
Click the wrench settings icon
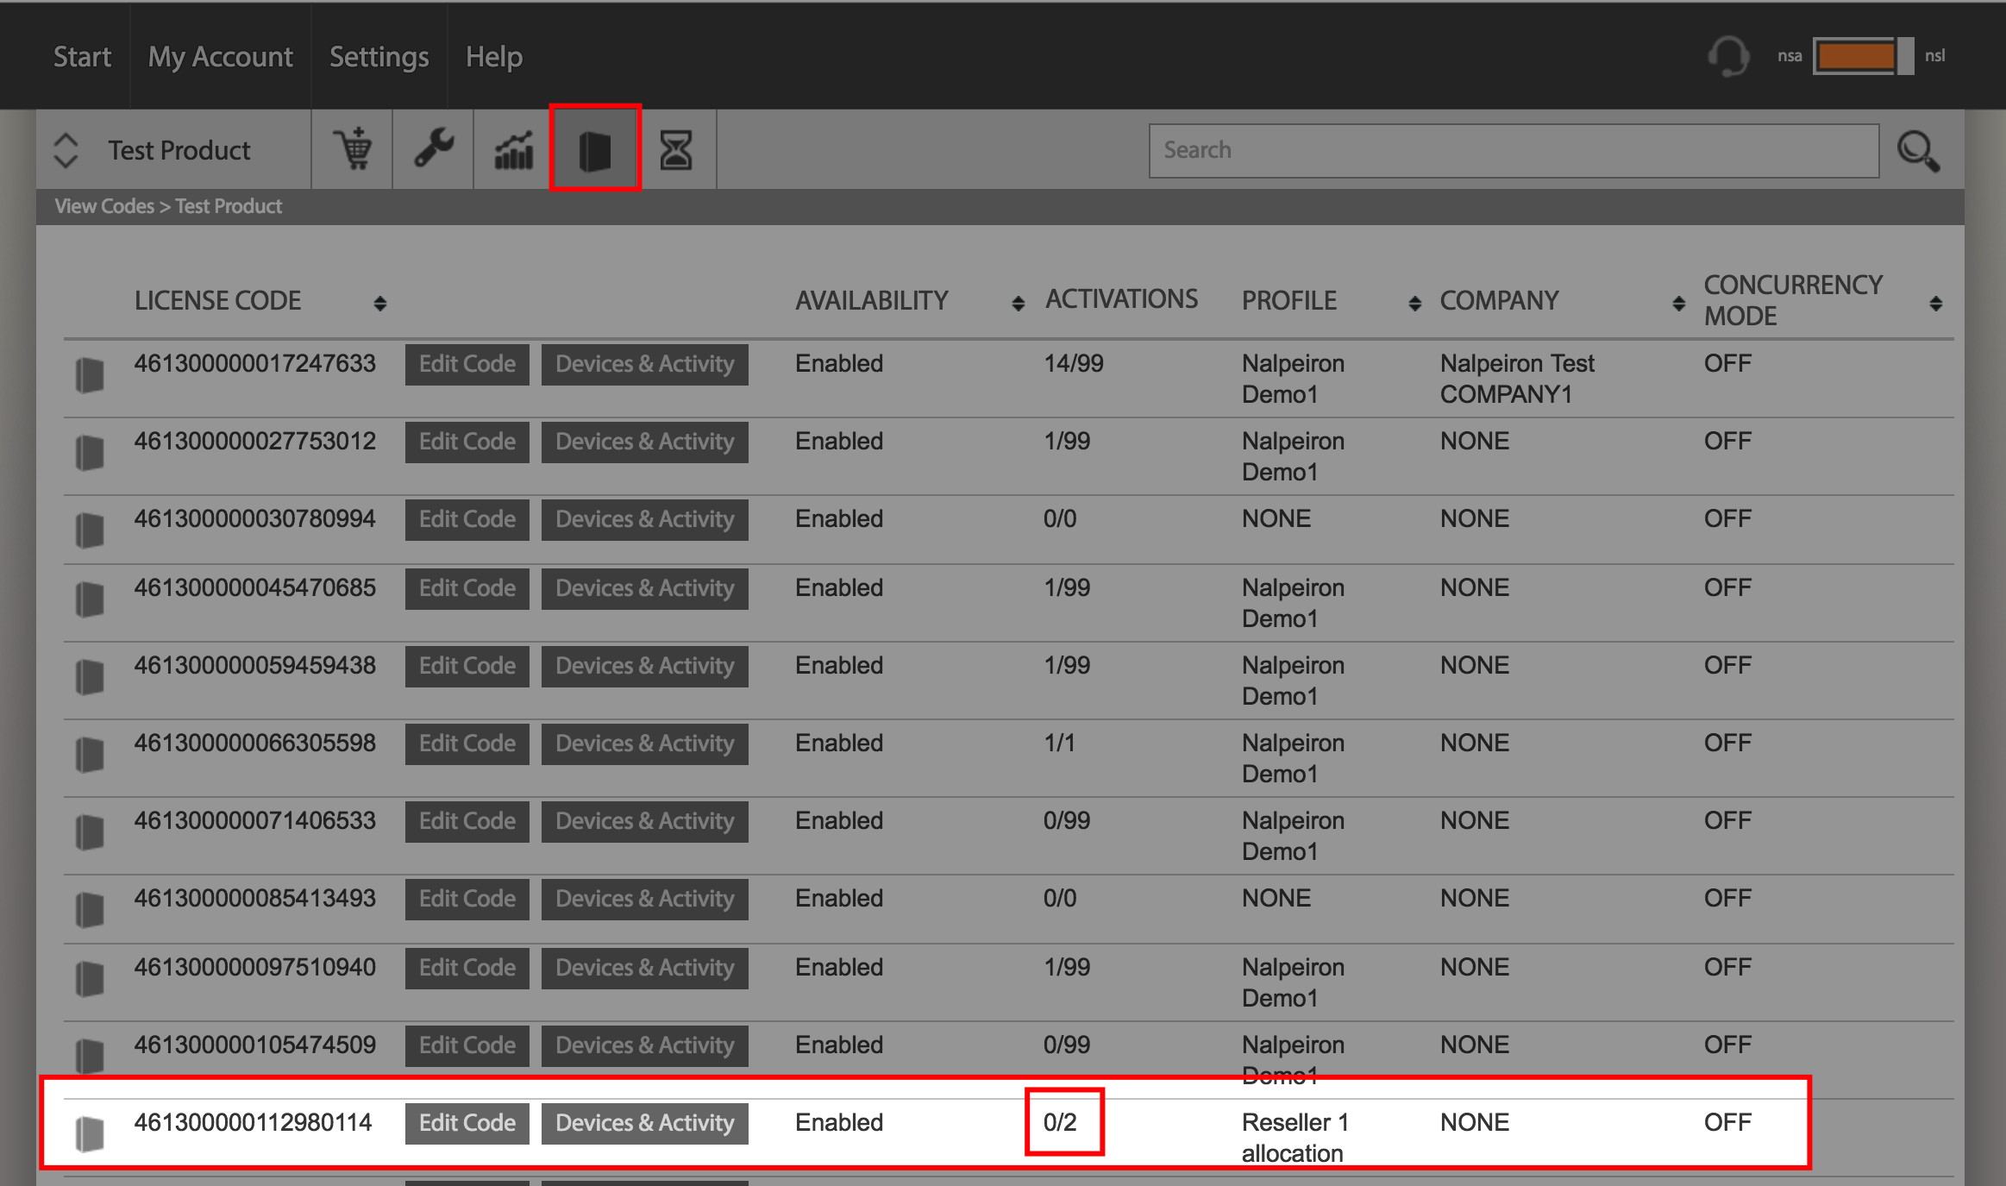point(433,149)
